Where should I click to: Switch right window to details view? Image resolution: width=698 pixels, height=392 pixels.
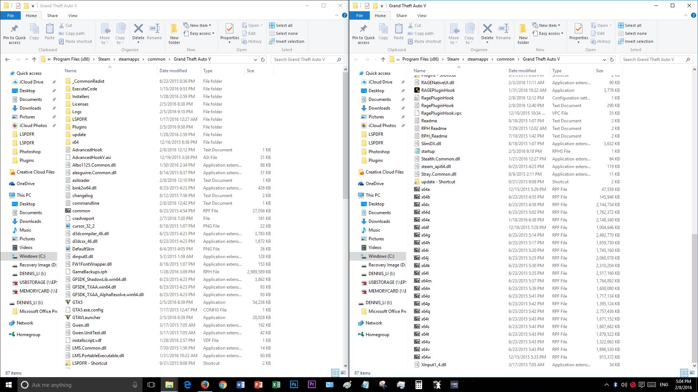(684, 373)
